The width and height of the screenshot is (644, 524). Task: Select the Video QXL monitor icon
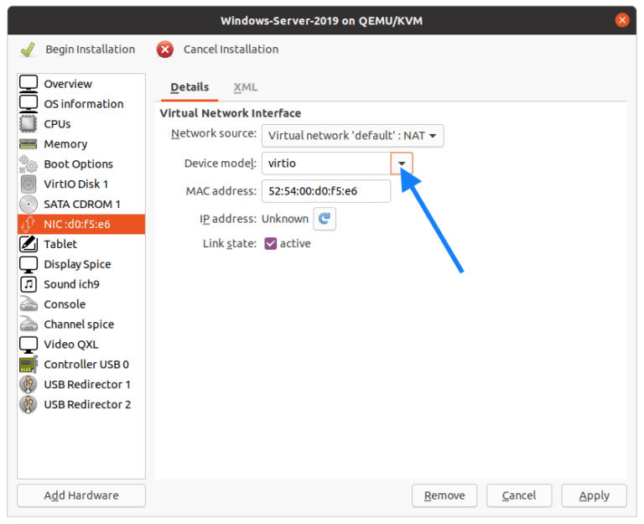pos(29,344)
